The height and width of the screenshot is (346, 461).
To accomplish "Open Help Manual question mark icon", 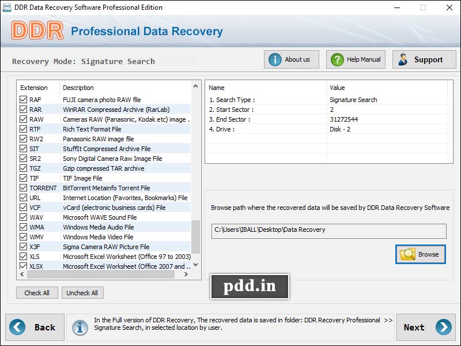I will pos(337,59).
